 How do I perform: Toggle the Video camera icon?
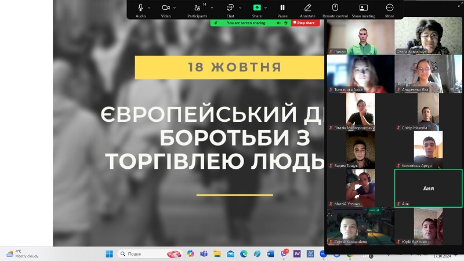[166, 8]
